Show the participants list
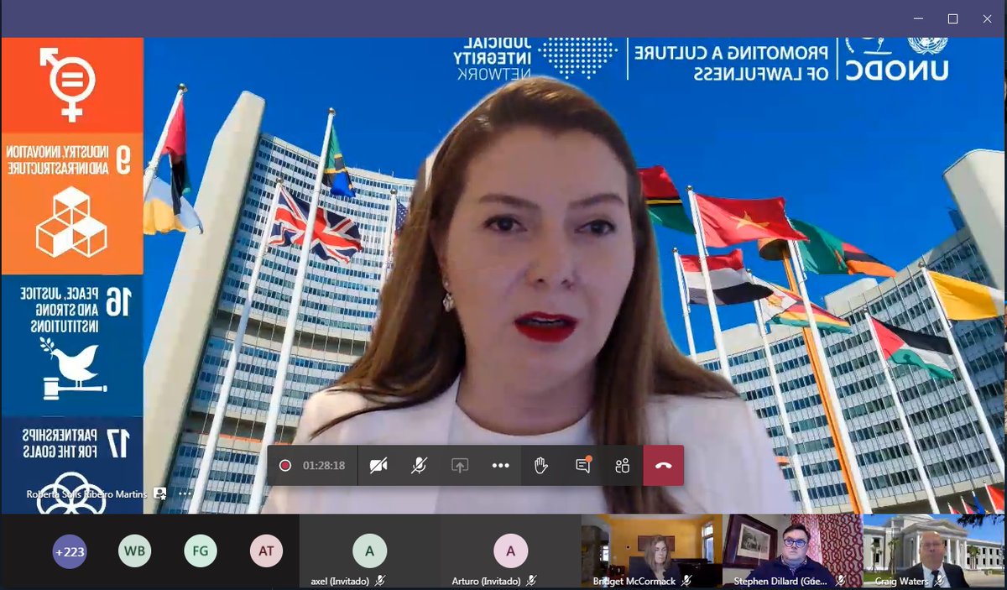Image resolution: width=1007 pixels, height=590 pixels. [x=622, y=464]
